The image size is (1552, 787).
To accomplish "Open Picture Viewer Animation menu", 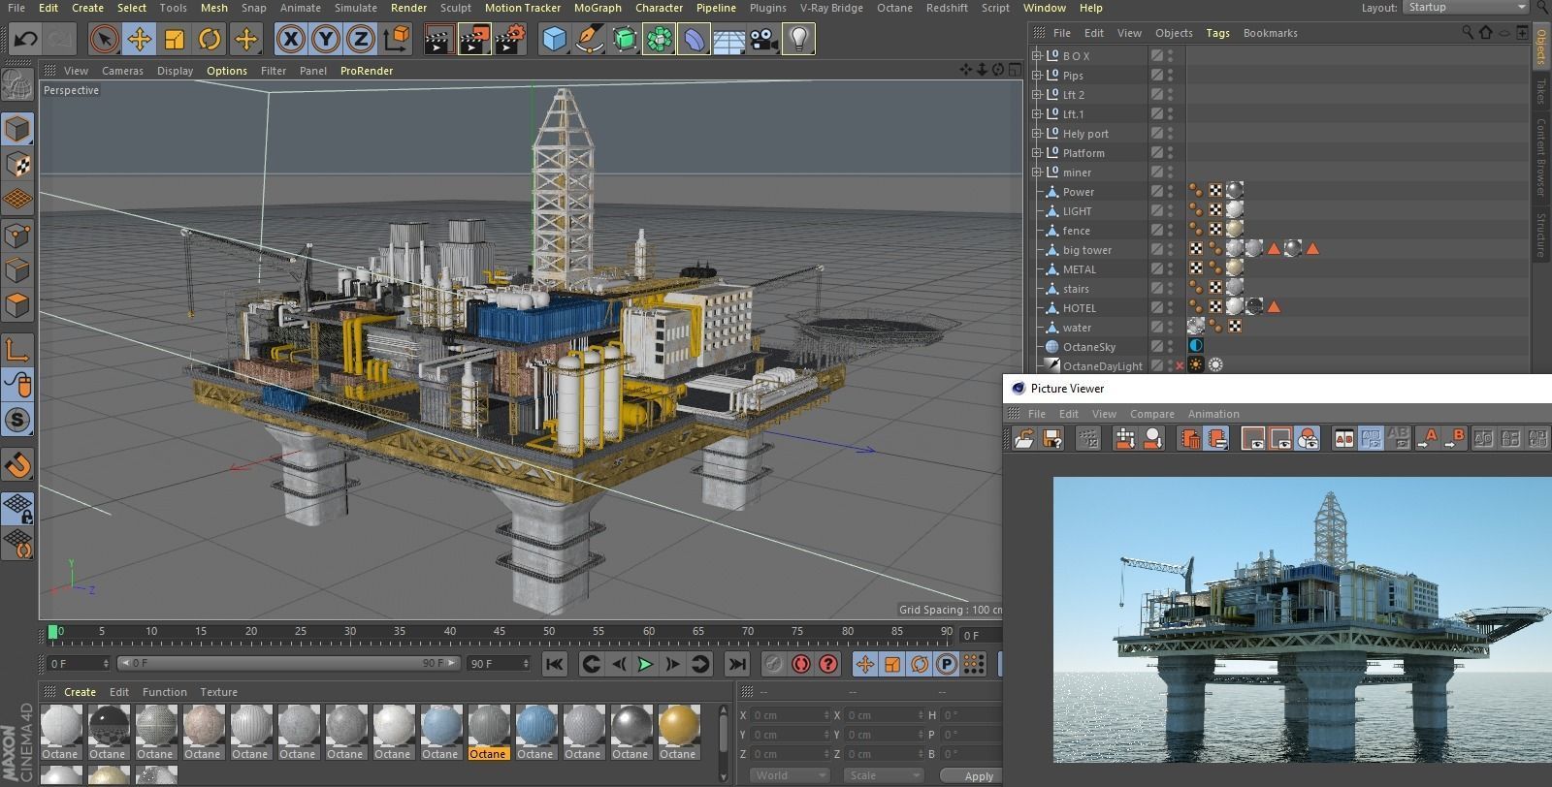I will pos(1213,414).
